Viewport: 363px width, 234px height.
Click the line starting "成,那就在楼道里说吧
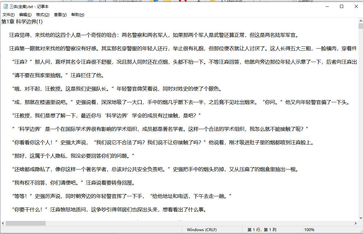tap(181, 102)
